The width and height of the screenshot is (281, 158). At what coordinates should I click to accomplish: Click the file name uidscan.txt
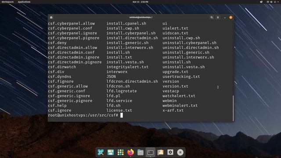click(x=175, y=33)
